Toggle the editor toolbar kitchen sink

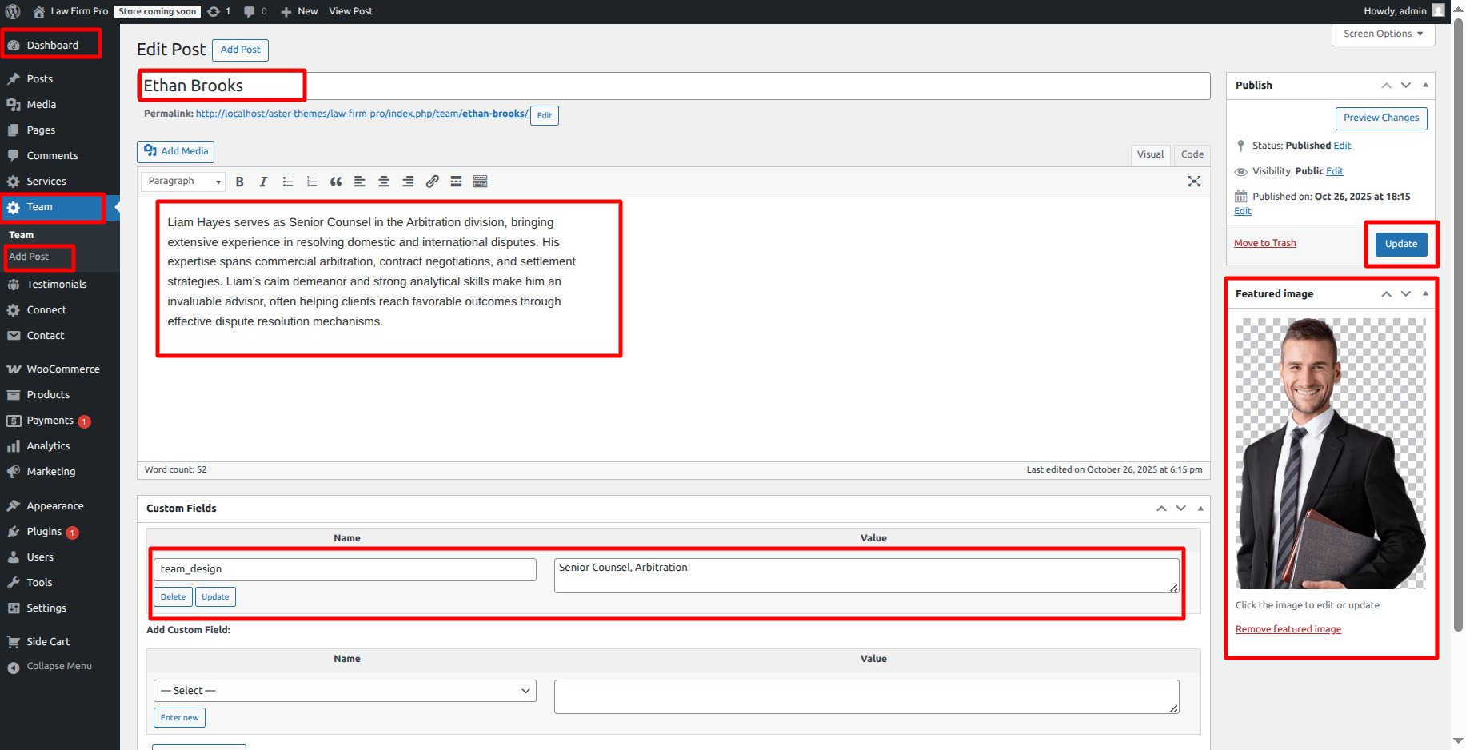[x=480, y=182]
